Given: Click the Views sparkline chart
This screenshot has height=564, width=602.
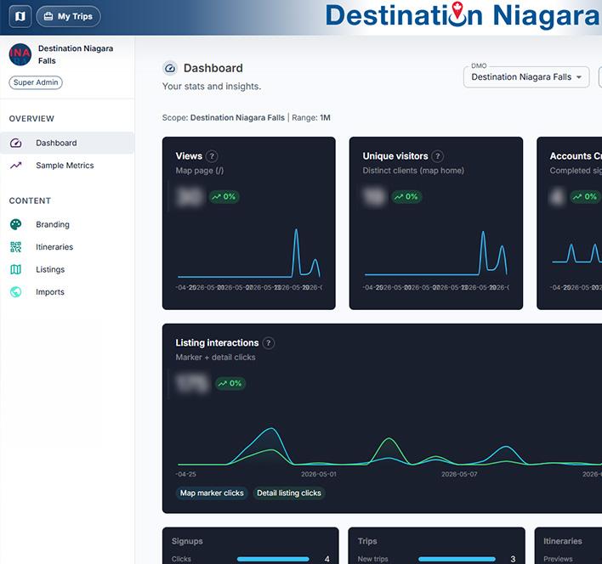Looking at the screenshot, I should pos(249,253).
